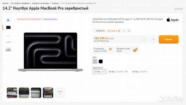Image resolution: width=186 pixels, height=105 pixels.
Task: Open the reviews comment icon
Action: tap(124, 31)
